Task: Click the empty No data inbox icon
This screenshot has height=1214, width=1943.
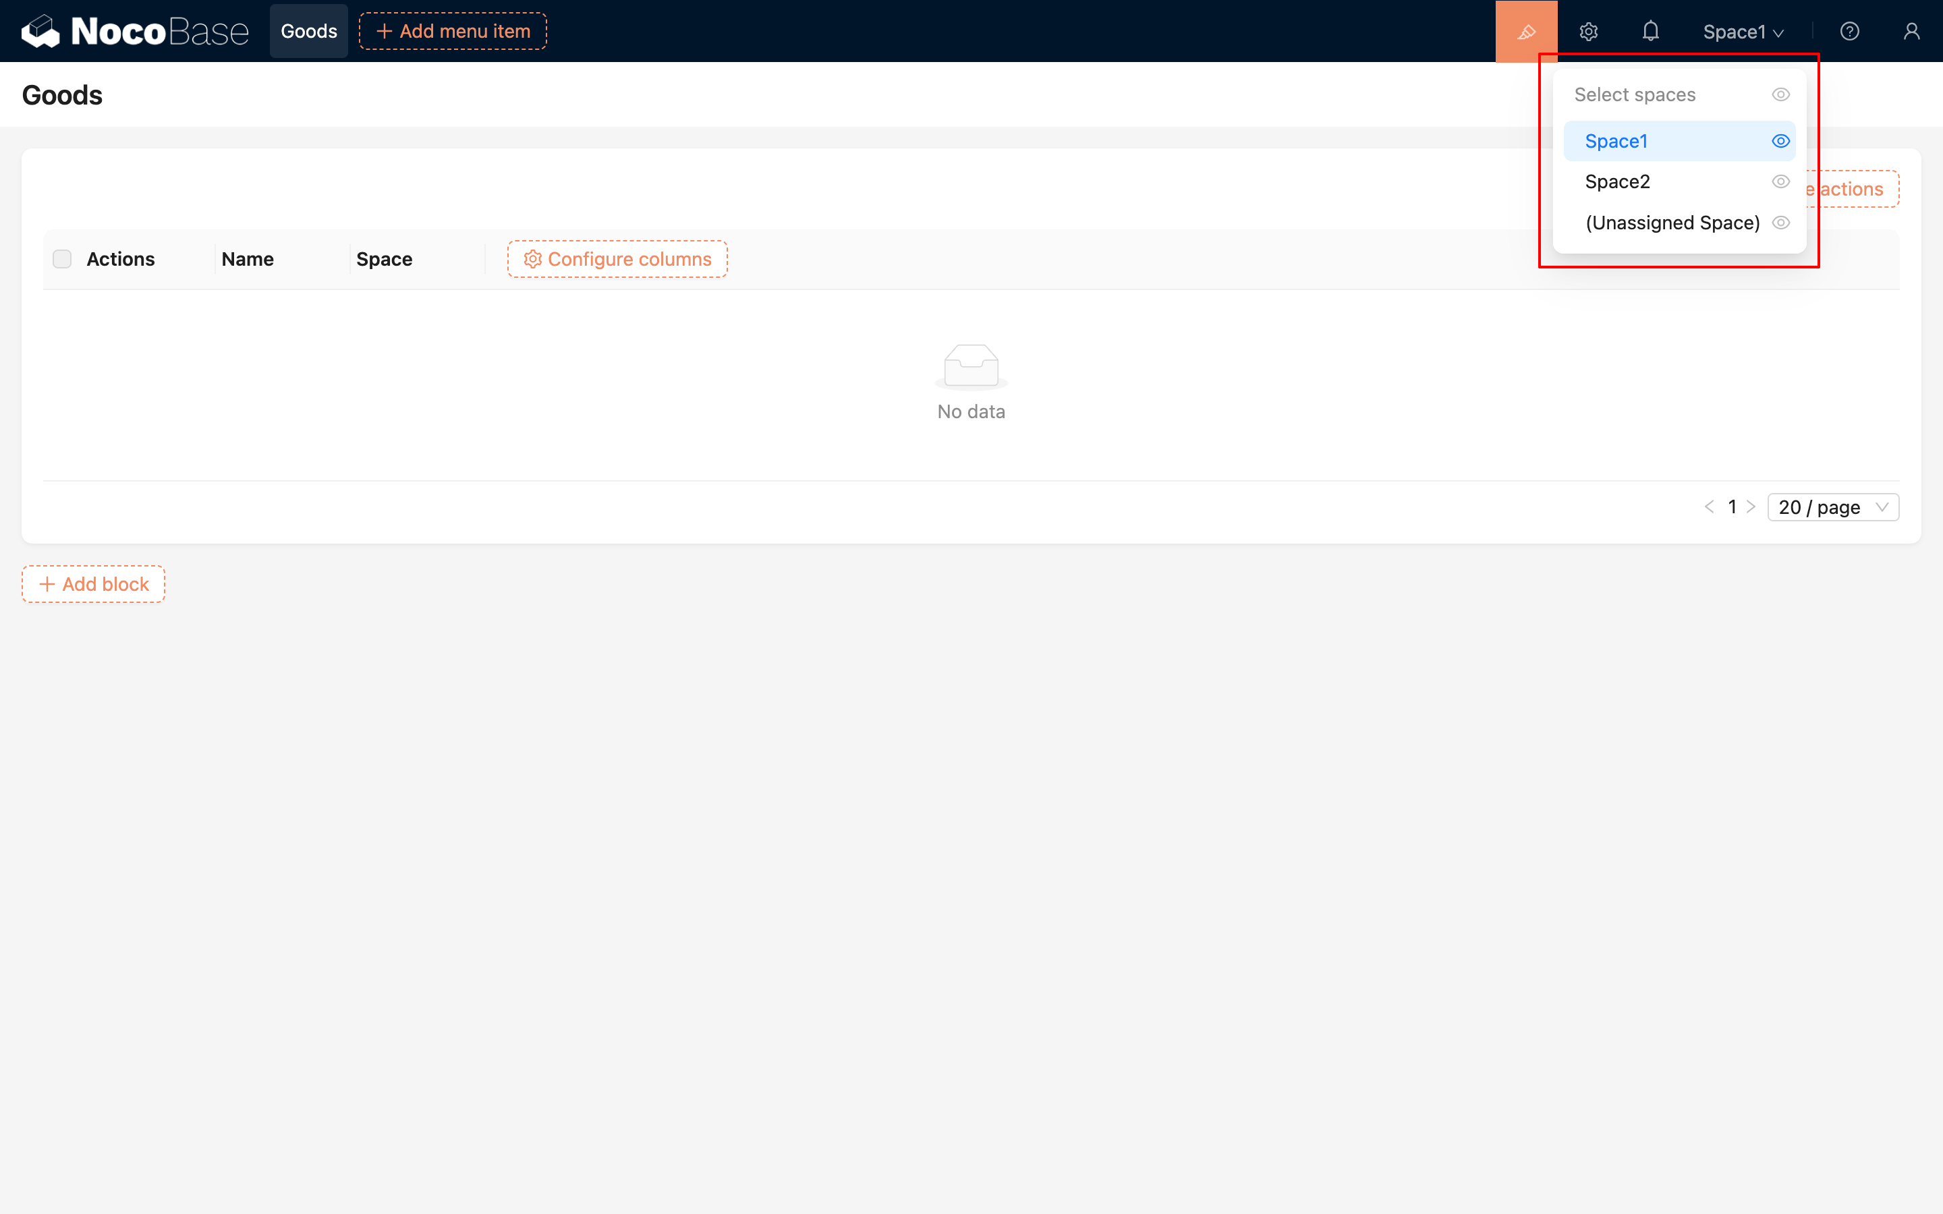Action: pyautogui.click(x=971, y=366)
